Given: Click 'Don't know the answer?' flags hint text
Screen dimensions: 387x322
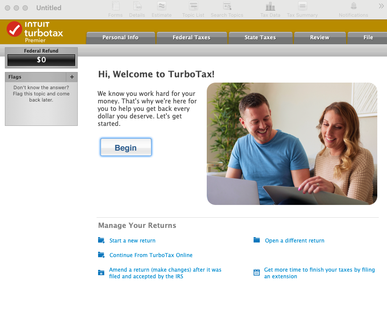Looking at the screenshot, I should [x=41, y=94].
